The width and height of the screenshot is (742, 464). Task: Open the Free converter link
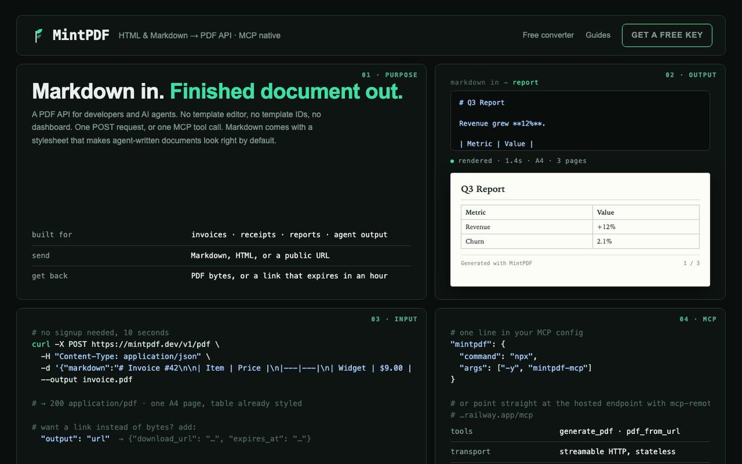point(548,35)
